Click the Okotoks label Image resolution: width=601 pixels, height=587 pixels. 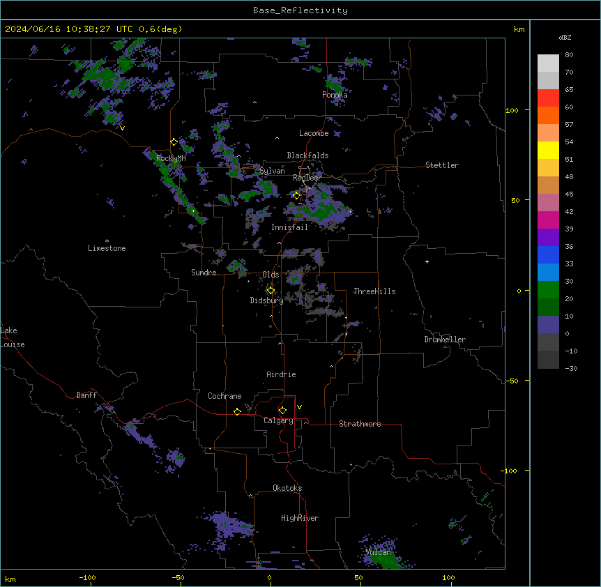[287, 488]
